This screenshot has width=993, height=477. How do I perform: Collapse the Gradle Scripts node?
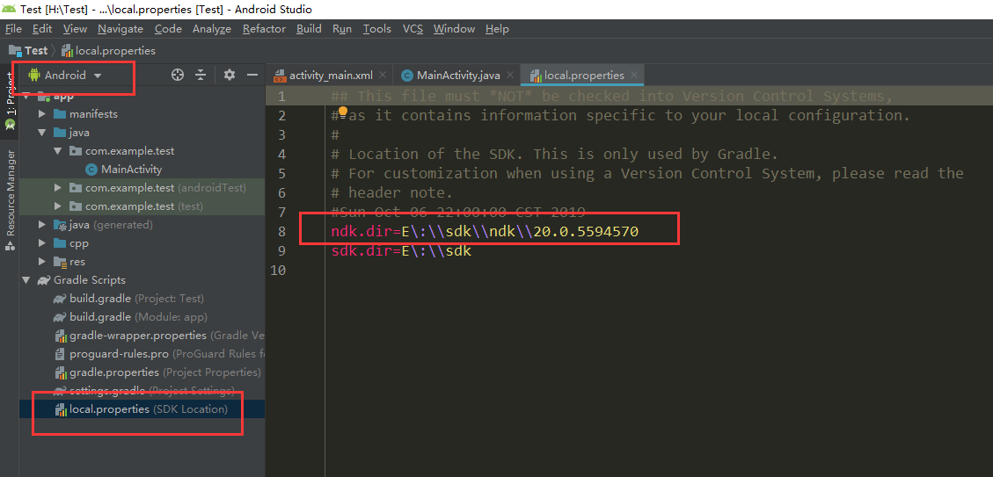(26, 280)
